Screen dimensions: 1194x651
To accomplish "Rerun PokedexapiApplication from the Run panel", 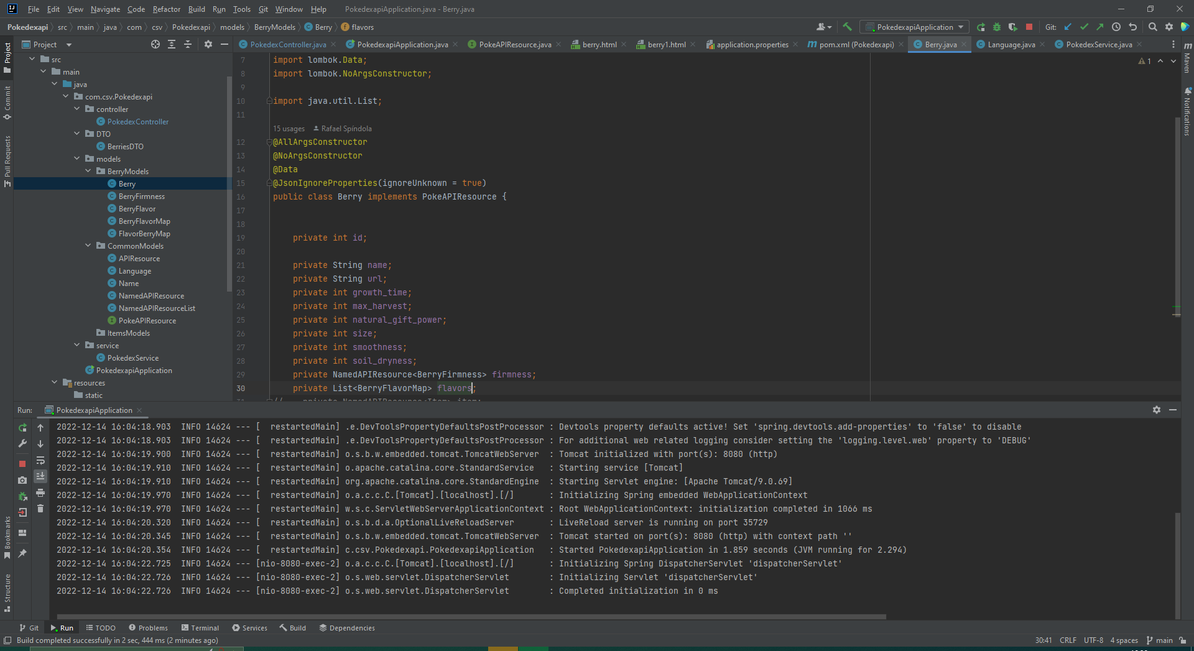I will point(22,427).
